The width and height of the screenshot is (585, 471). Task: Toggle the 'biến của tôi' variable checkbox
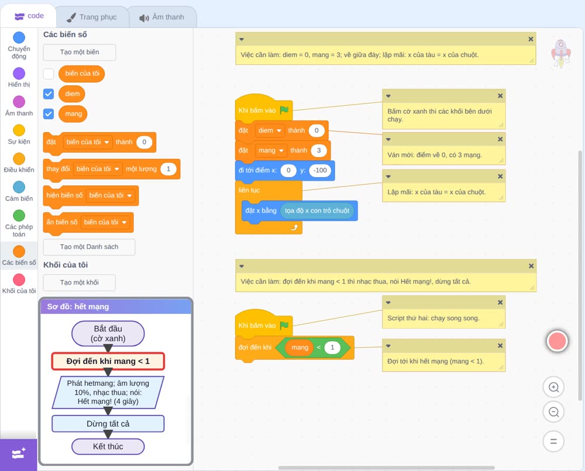tap(49, 74)
